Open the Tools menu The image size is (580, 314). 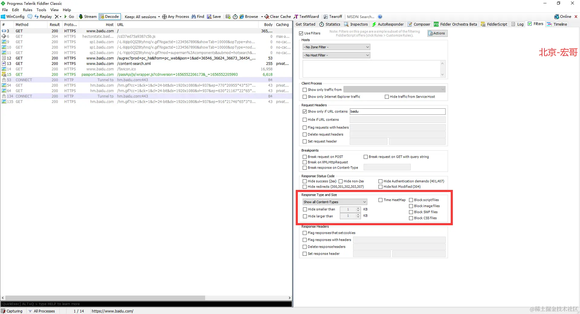pyautogui.click(x=41, y=10)
